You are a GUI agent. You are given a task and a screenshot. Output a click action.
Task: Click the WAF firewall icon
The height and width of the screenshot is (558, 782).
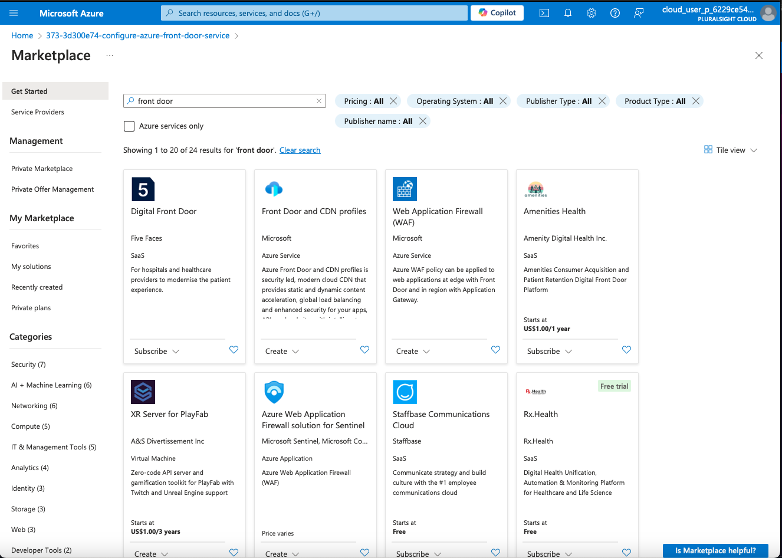point(405,189)
